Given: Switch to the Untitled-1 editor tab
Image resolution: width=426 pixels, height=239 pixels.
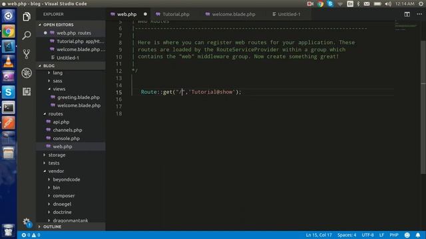Looking at the screenshot, I should tap(288, 14).
